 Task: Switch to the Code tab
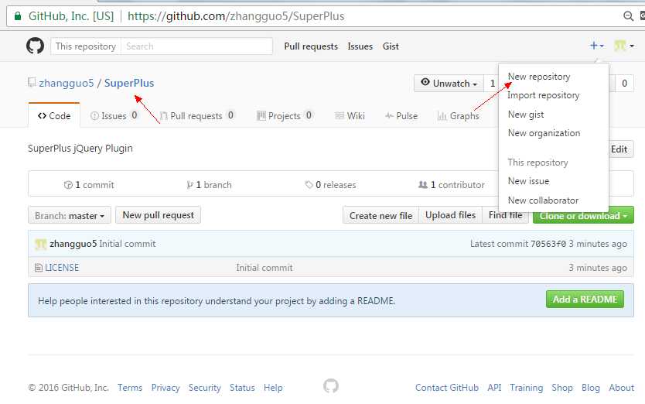54,116
